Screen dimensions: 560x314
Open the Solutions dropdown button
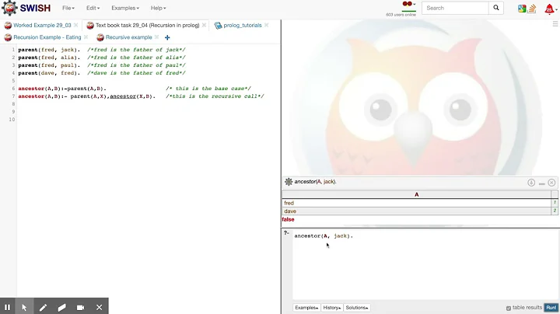[x=357, y=308]
